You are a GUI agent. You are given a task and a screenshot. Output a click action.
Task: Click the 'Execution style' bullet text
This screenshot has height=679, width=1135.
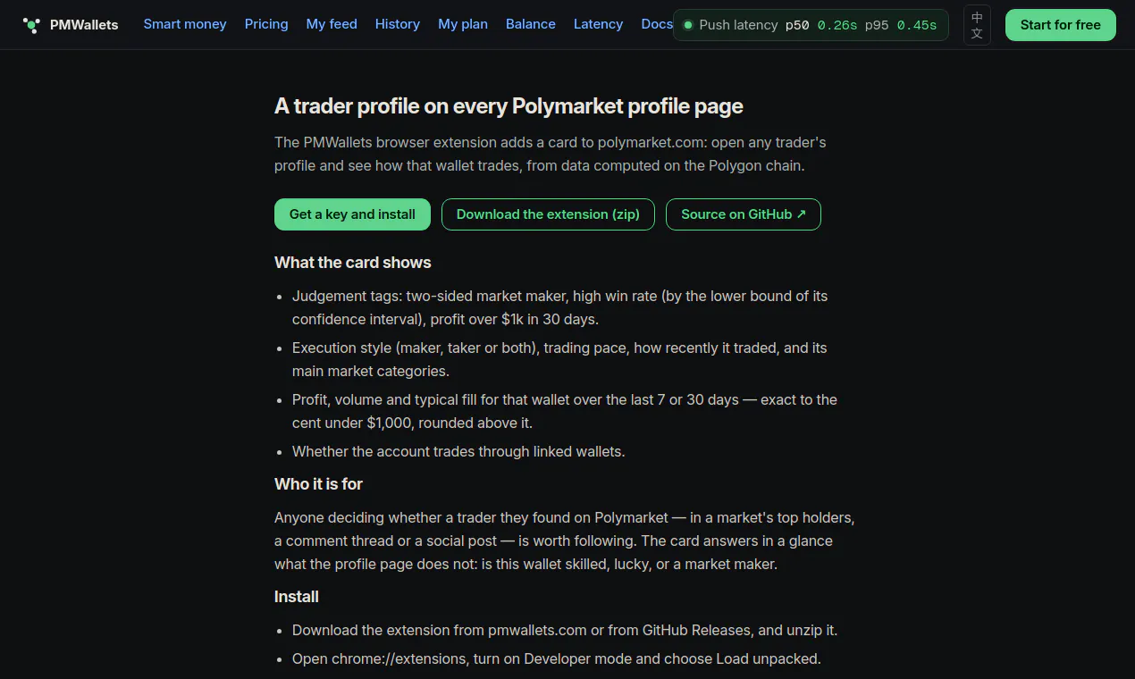(x=559, y=359)
